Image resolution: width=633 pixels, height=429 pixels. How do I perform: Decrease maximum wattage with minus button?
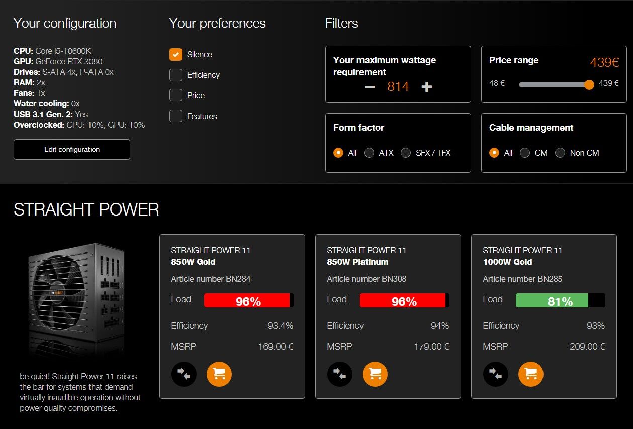370,87
